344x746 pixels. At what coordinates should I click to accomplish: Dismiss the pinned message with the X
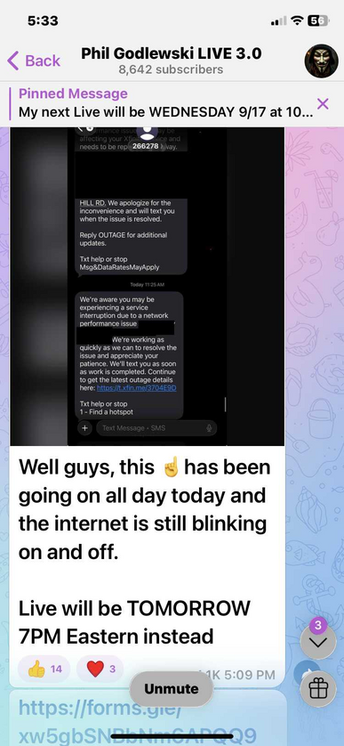323,104
